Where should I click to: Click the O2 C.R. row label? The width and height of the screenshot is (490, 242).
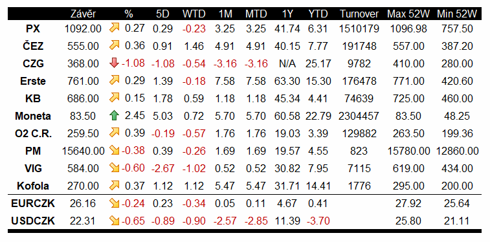pos(33,134)
